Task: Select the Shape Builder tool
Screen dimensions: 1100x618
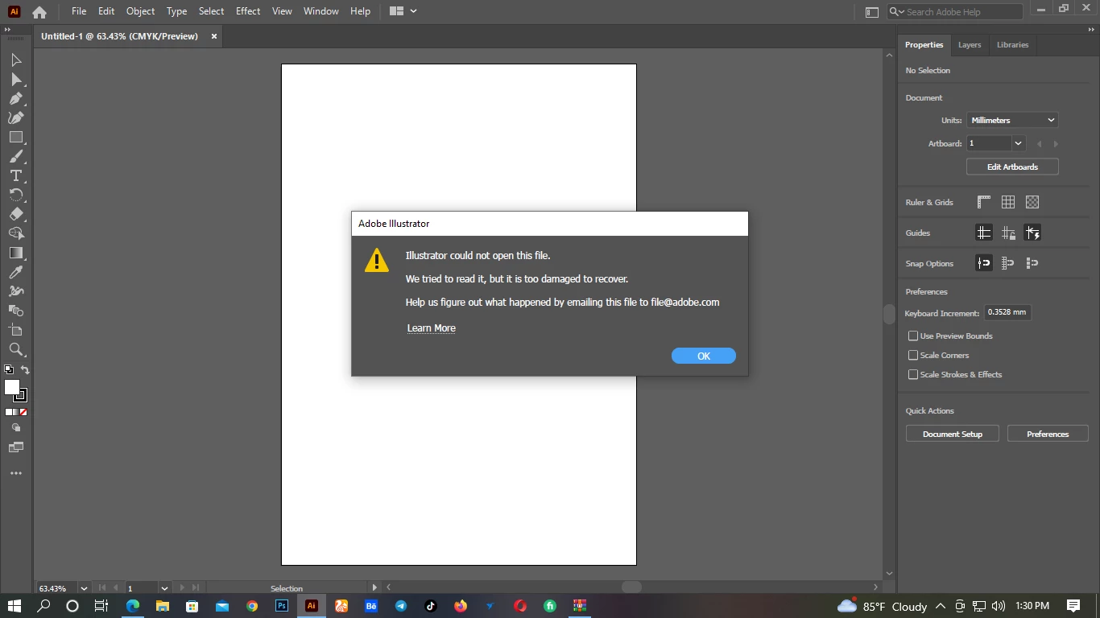Action: coord(16,234)
